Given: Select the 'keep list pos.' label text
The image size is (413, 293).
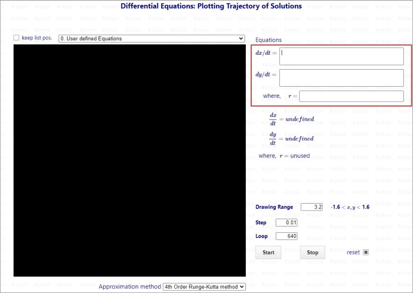Looking at the screenshot, I should [x=37, y=38].
